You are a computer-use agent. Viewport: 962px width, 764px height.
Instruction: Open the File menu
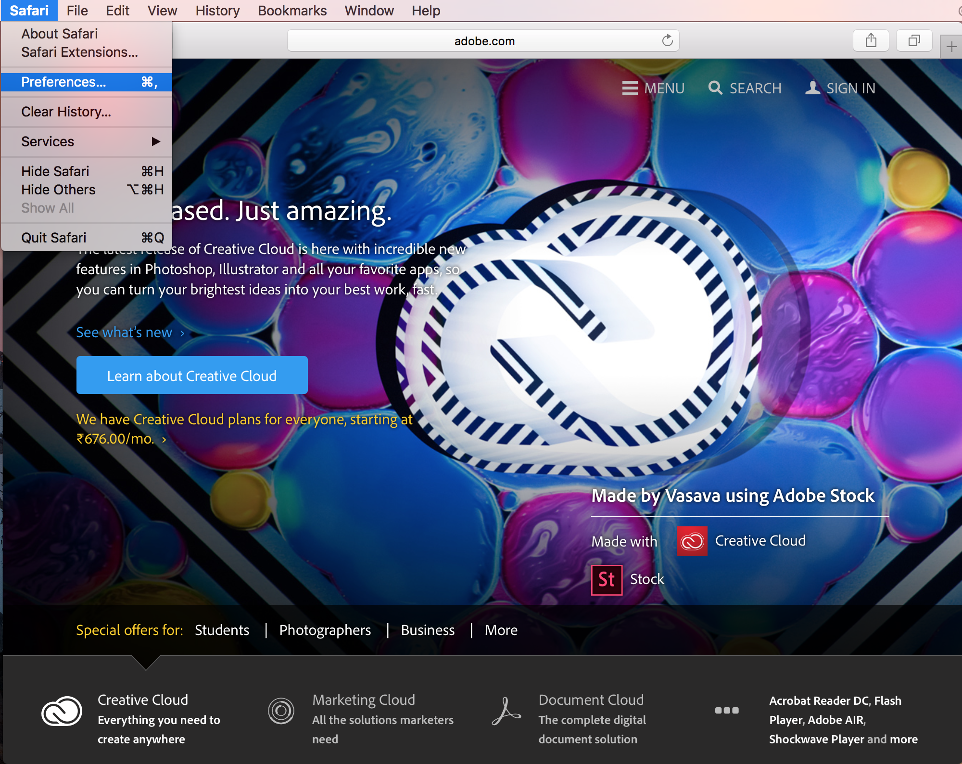tap(77, 11)
